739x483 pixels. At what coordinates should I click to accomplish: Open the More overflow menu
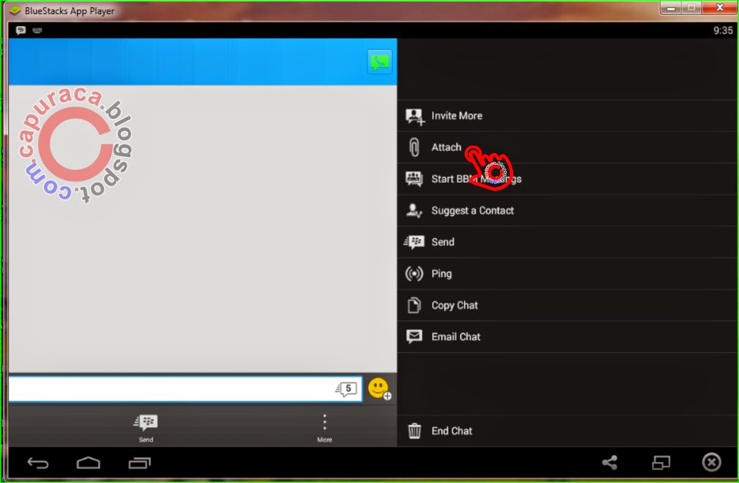pos(325,428)
